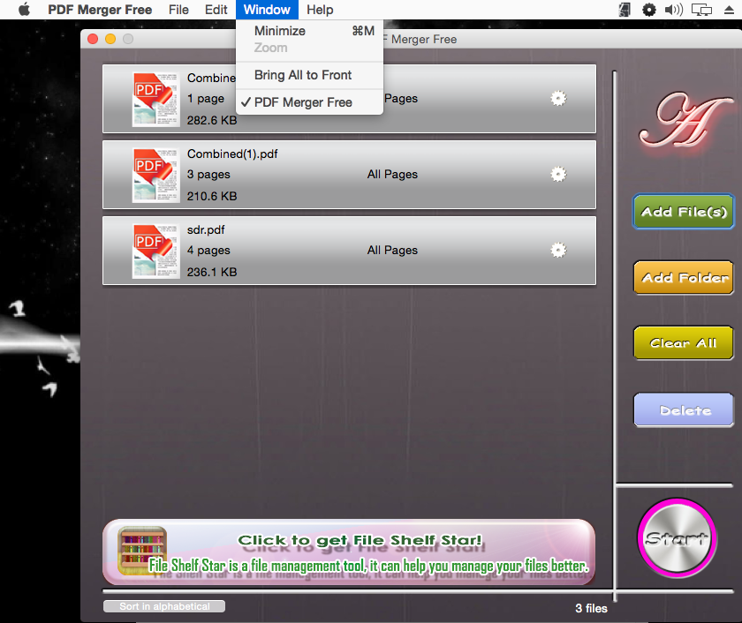Click the volume icon in menu bar

coord(673,10)
